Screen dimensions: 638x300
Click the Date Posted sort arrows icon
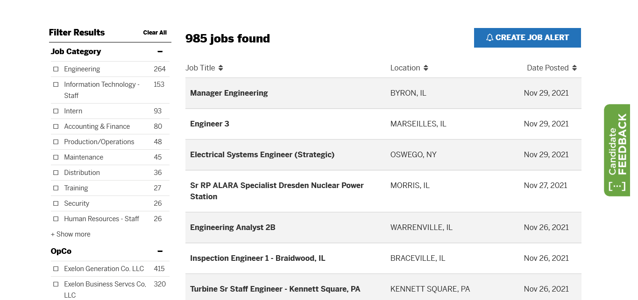[x=574, y=68]
